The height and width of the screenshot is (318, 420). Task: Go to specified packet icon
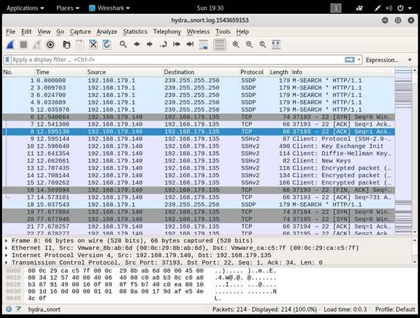(163, 44)
